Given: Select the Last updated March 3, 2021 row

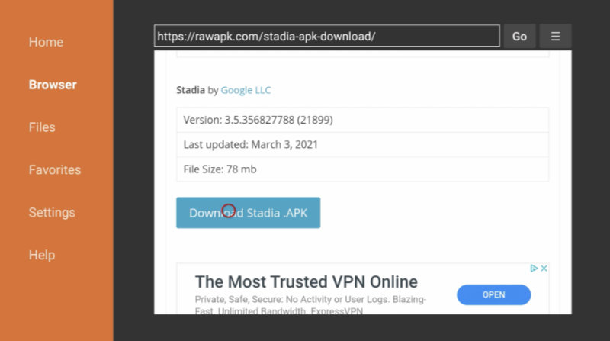Looking at the screenshot, I should (x=363, y=144).
